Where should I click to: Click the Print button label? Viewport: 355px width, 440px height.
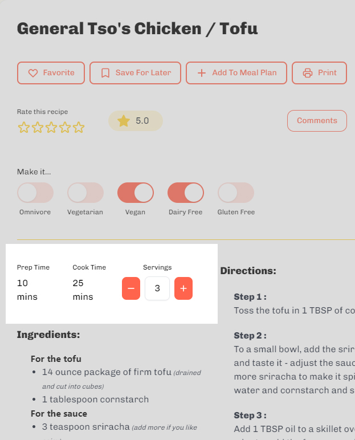(327, 73)
